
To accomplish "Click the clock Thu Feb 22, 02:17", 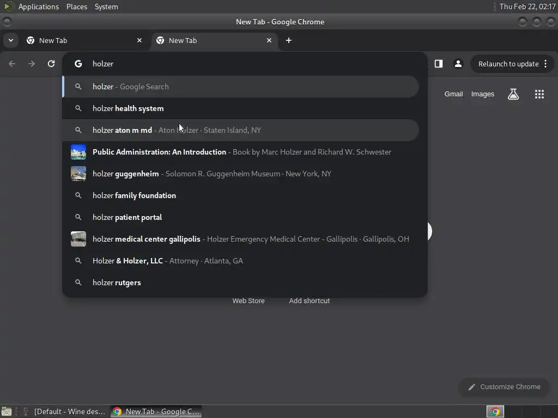I will tap(527, 7).
